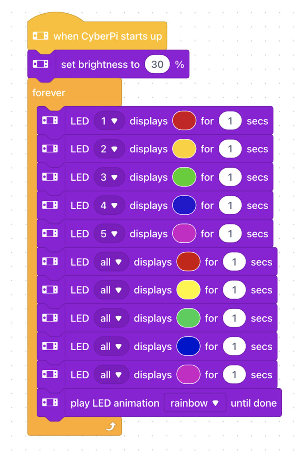
Task: Click CyberPi icon on LED 3 block
Action: point(50,177)
